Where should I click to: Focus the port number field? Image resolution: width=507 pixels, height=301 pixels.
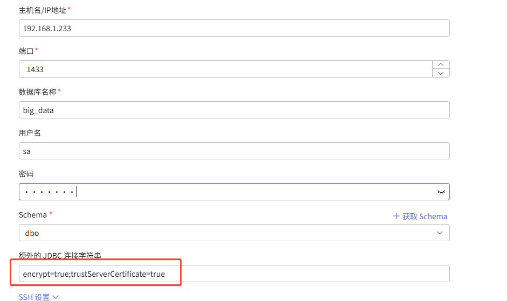click(x=225, y=69)
